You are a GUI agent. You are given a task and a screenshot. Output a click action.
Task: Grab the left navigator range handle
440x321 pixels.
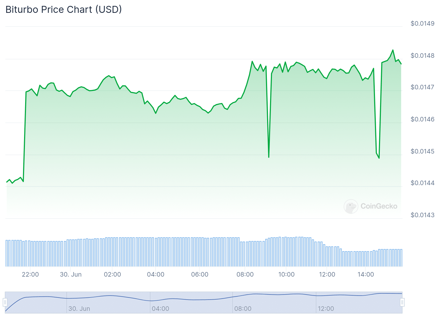5,302
